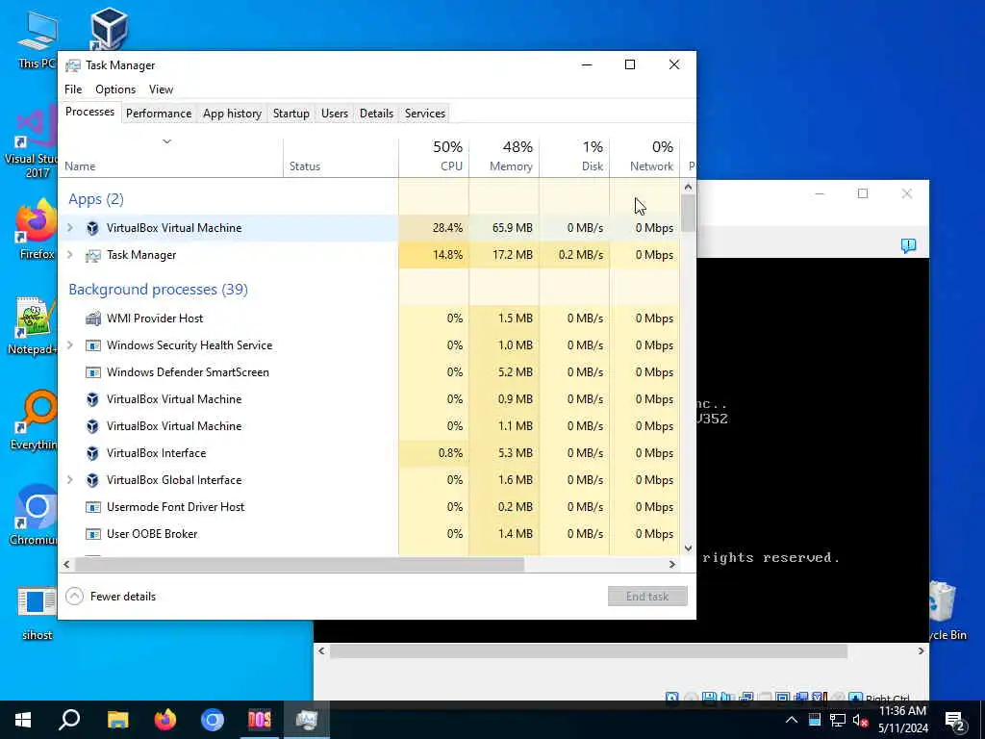985x739 pixels.
Task: Switch to the Services tab
Action: [424, 114]
